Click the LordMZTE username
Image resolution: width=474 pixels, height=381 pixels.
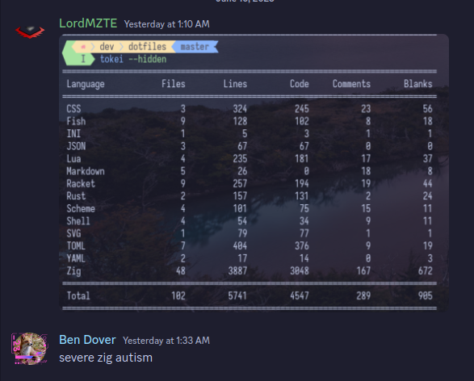coord(88,23)
